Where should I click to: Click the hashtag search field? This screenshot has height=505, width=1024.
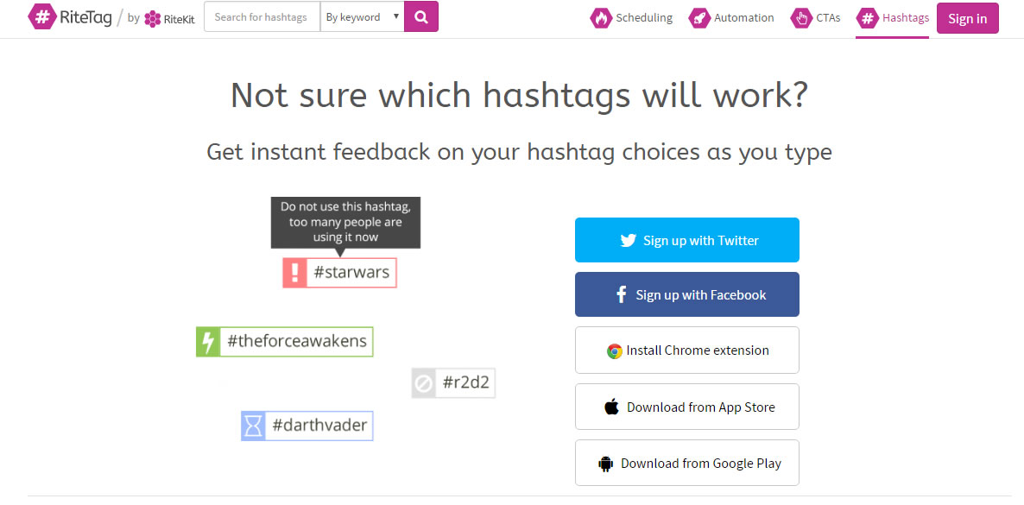pyautogui.click(x=261, y=16)
